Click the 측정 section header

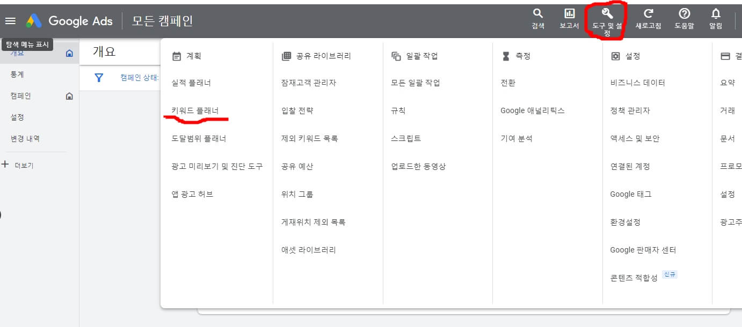click(516, 56)
